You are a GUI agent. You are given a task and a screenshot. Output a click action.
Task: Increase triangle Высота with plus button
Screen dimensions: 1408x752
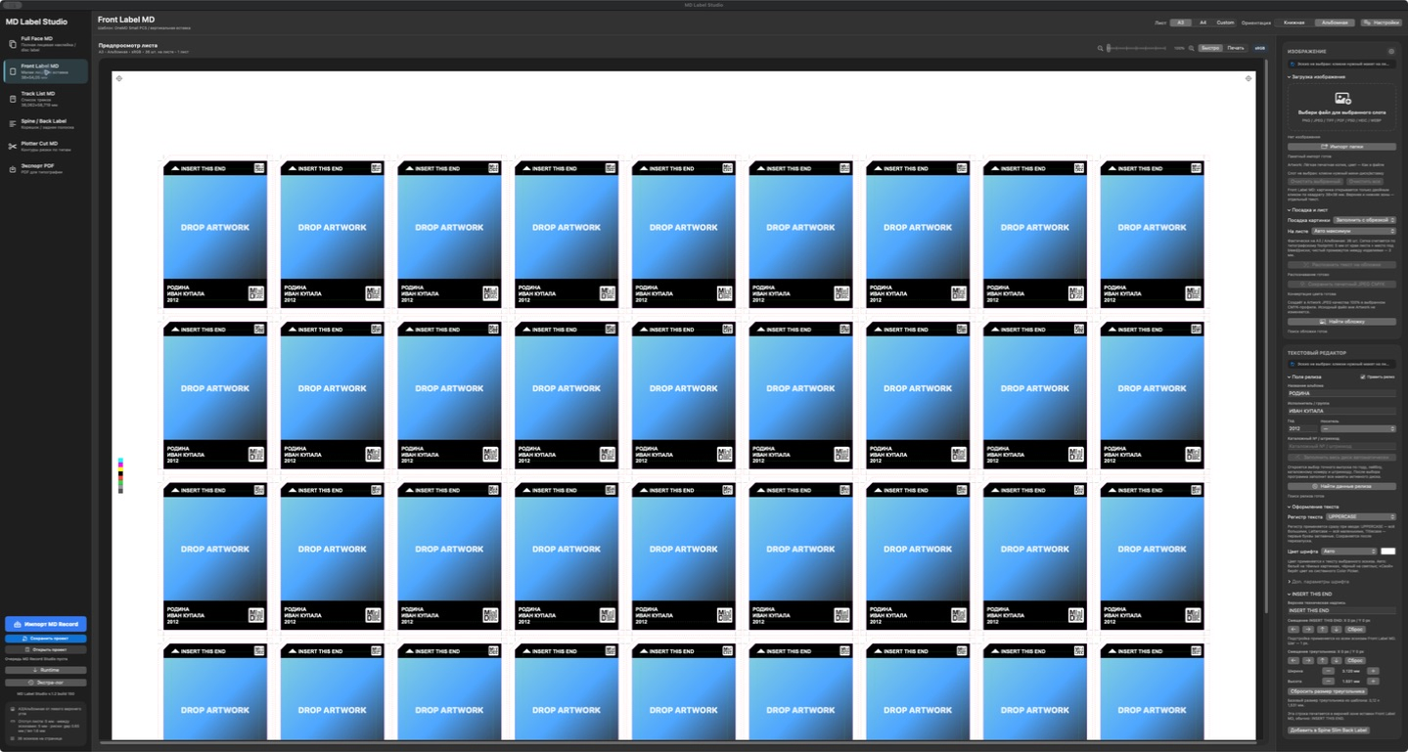[1373, 682]
